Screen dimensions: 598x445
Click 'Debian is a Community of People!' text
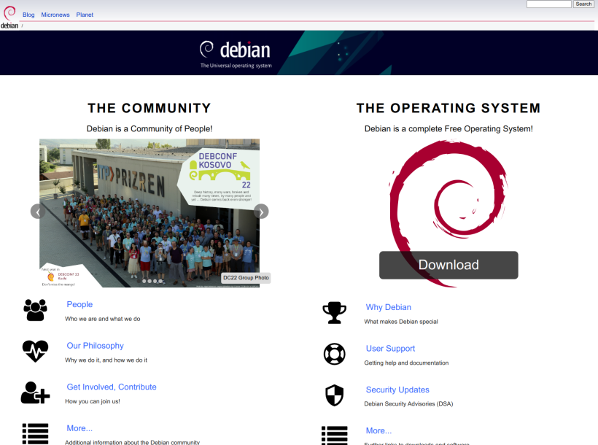(149, 128)
